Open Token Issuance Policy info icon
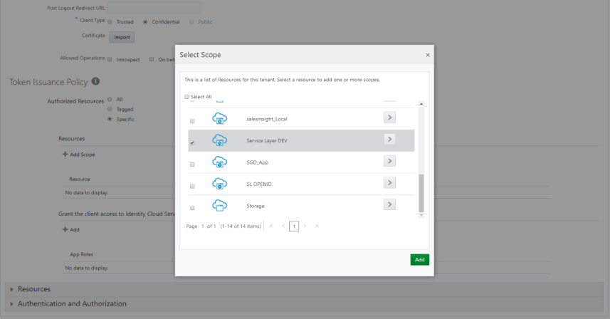Screen dimensions: 610x319 [x=95, y=81]
